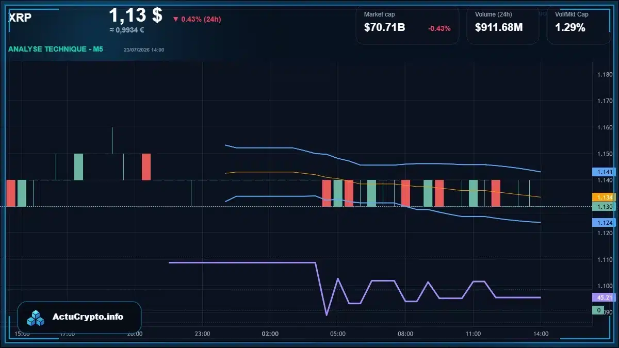This screenshot has height=348, width=619.
Task: Click the Volume (24h) card heading
Action: [494, 14]
